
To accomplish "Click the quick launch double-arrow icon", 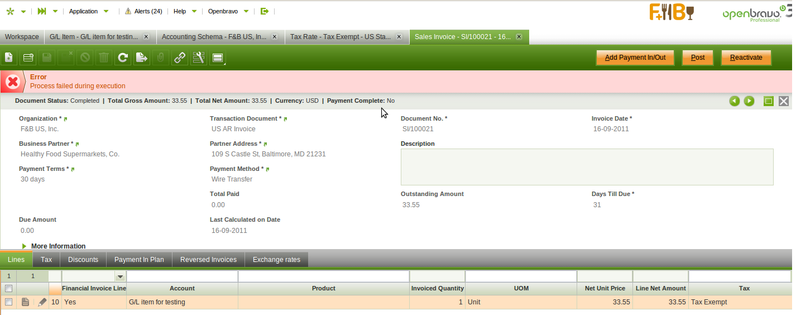I will coord(42,11).
